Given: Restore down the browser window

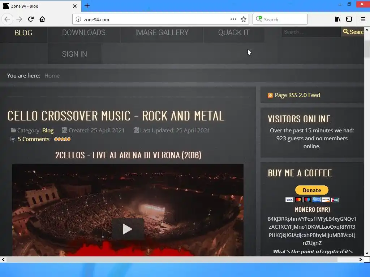Looking at the screenshot, I should pos(349,4).
